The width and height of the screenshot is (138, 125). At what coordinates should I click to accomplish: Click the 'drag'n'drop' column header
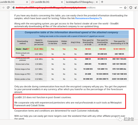point(75,42)
